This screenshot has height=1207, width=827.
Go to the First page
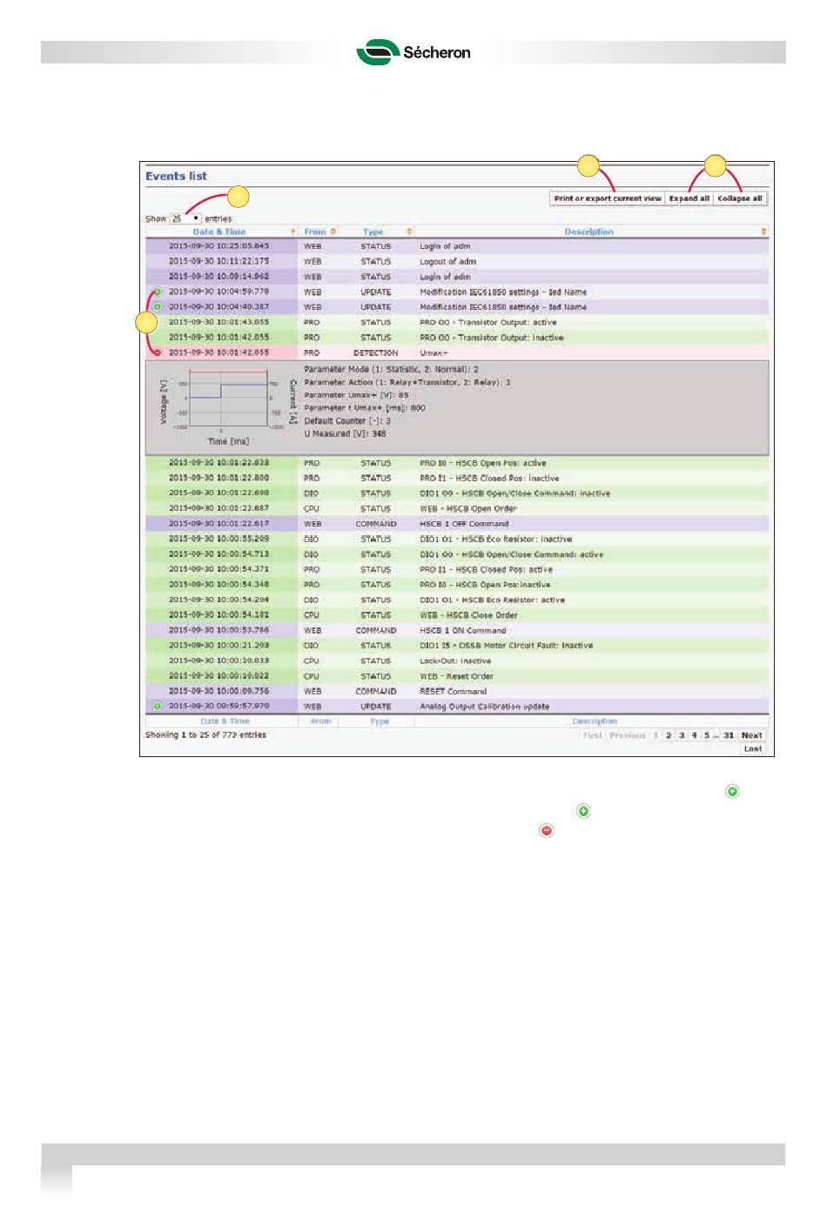(592, 735)
